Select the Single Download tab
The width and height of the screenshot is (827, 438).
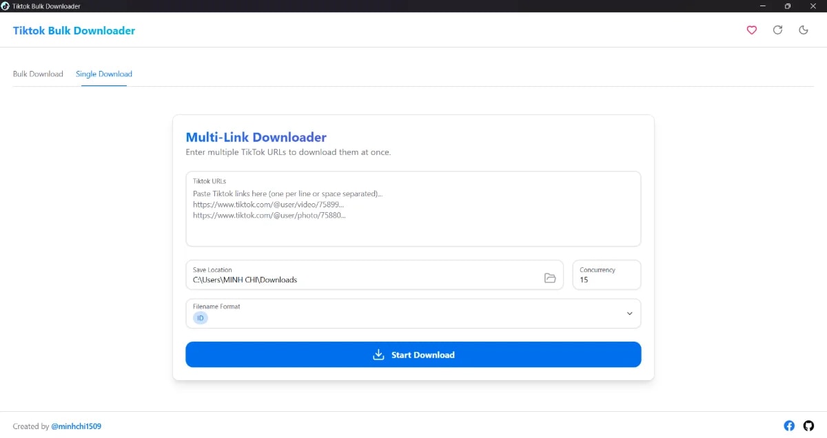tap(103, 74)
